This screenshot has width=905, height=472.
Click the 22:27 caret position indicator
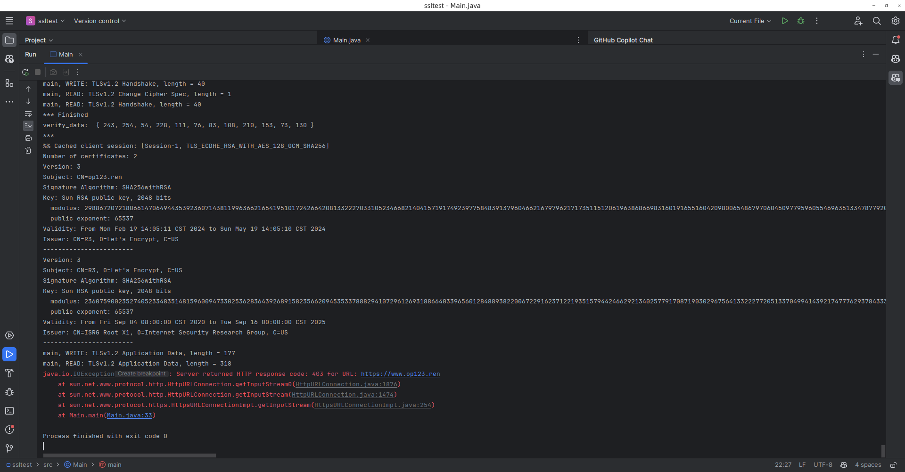pos(783,464)
